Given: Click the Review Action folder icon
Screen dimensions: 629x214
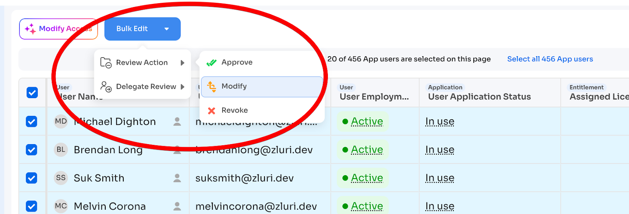Looking at the screenshot, I should click(x=106, y=62).
